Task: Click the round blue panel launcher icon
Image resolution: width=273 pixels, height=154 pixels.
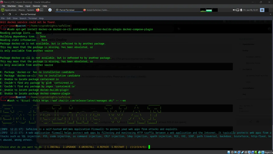Action: point(50,10)
